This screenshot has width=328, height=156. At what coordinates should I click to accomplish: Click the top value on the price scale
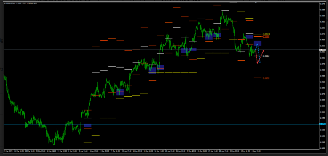click(322, 4)
